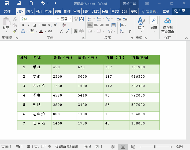This screenshot has height=150, width=190.
Task: Set justified text alignment
Action: [x=107, y=25]
